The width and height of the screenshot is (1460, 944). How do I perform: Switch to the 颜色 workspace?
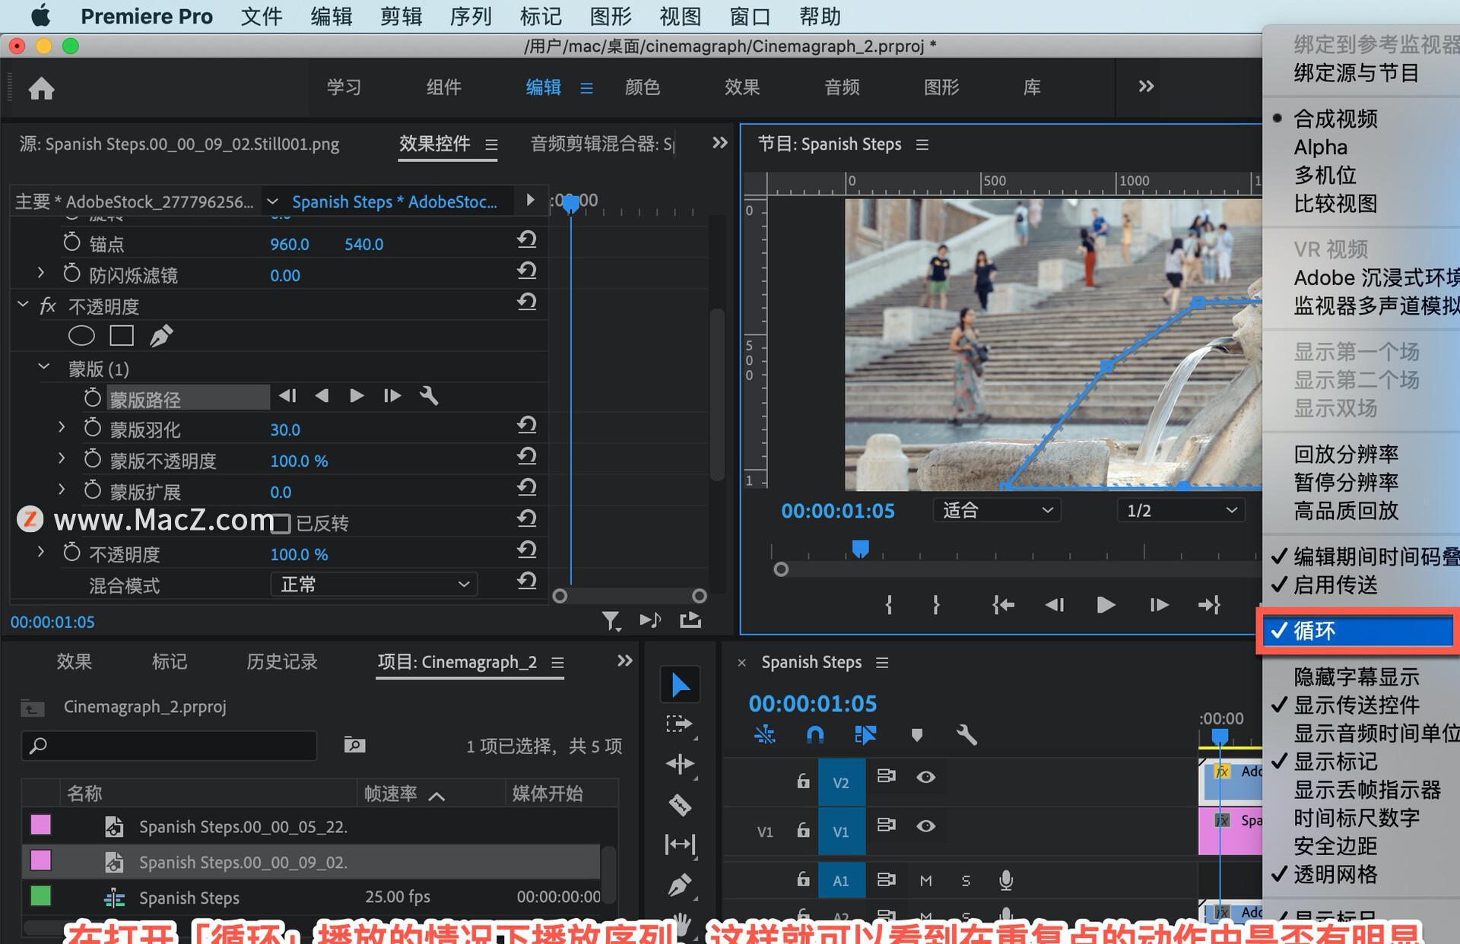(643, 87)
